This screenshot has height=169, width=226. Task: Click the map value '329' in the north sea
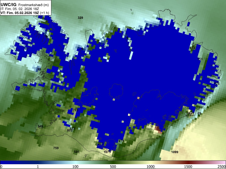[80, 18]
